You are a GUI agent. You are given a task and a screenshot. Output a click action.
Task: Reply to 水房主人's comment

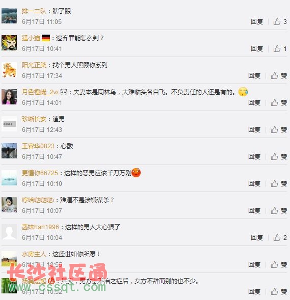pos(254,265)
